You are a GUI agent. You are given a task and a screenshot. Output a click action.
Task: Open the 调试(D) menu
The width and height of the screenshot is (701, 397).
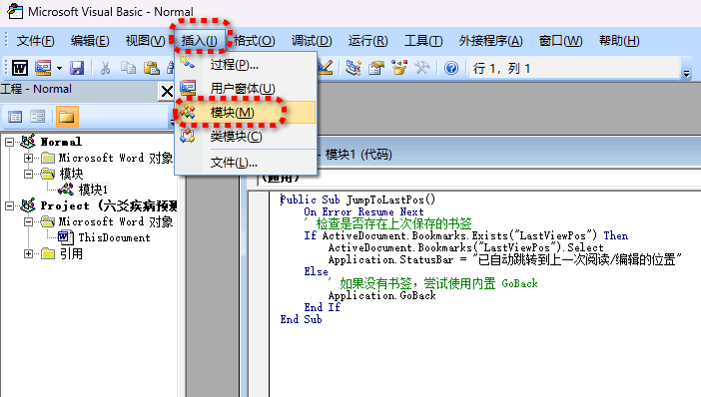tap(312, 41)
